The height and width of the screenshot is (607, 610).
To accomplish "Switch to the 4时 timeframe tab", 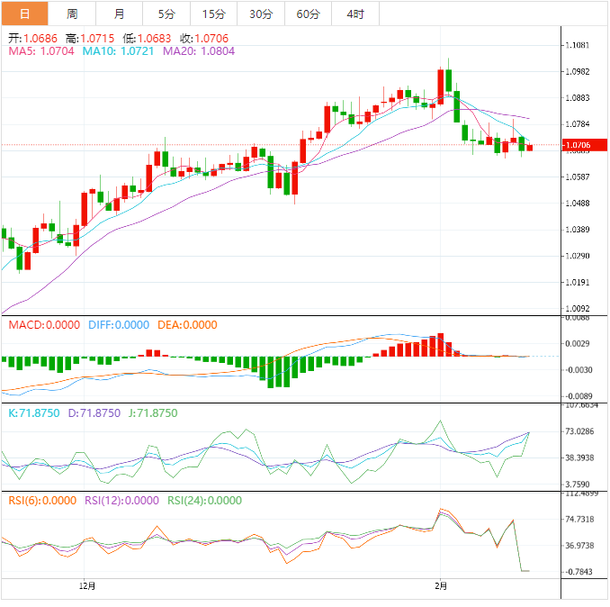I will (x=355, y=14).
